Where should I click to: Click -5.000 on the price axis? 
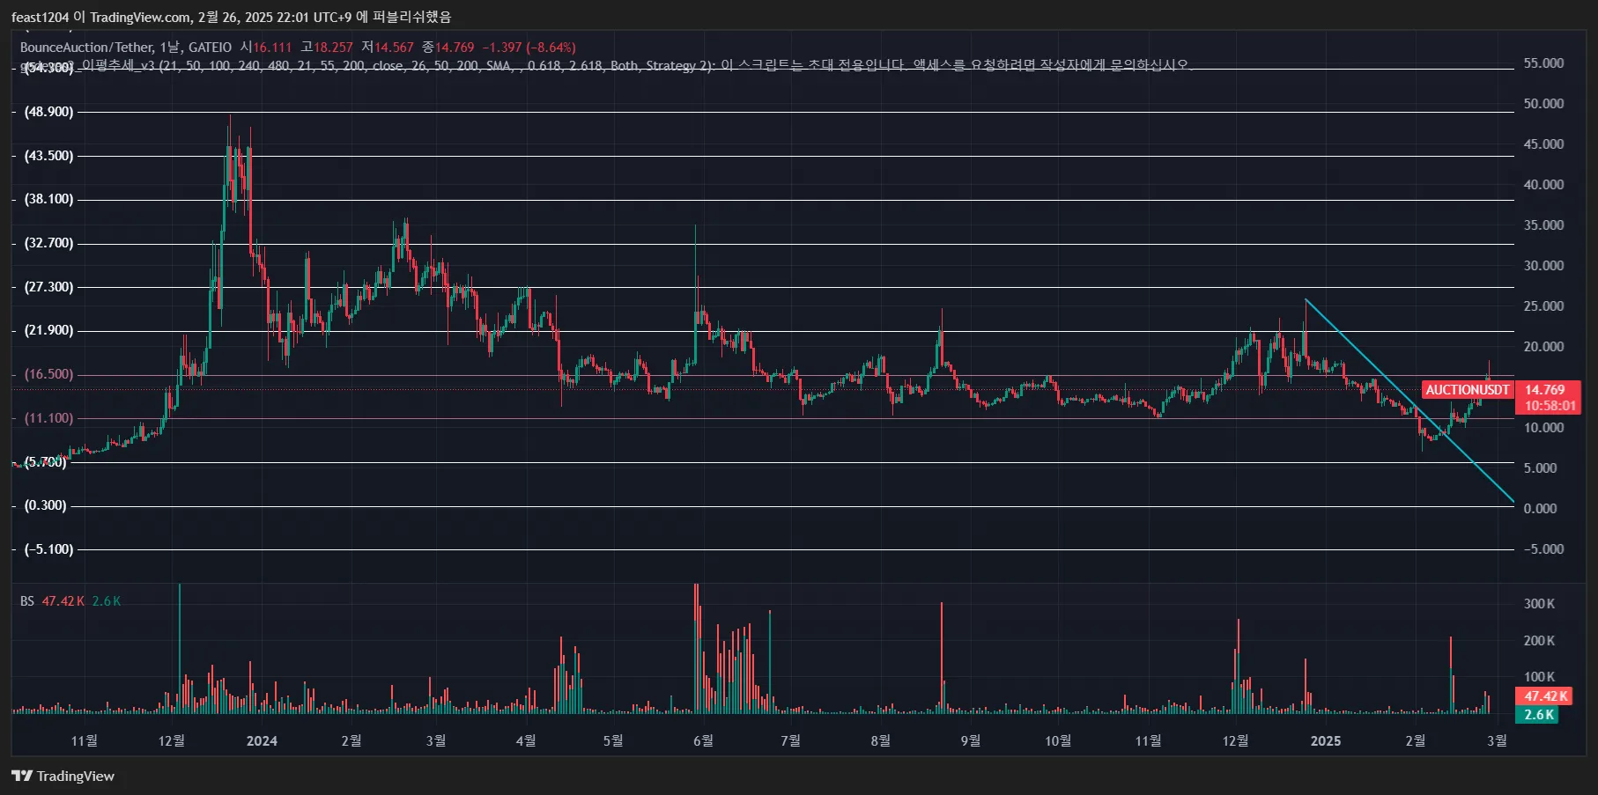tap(1544, 549)
